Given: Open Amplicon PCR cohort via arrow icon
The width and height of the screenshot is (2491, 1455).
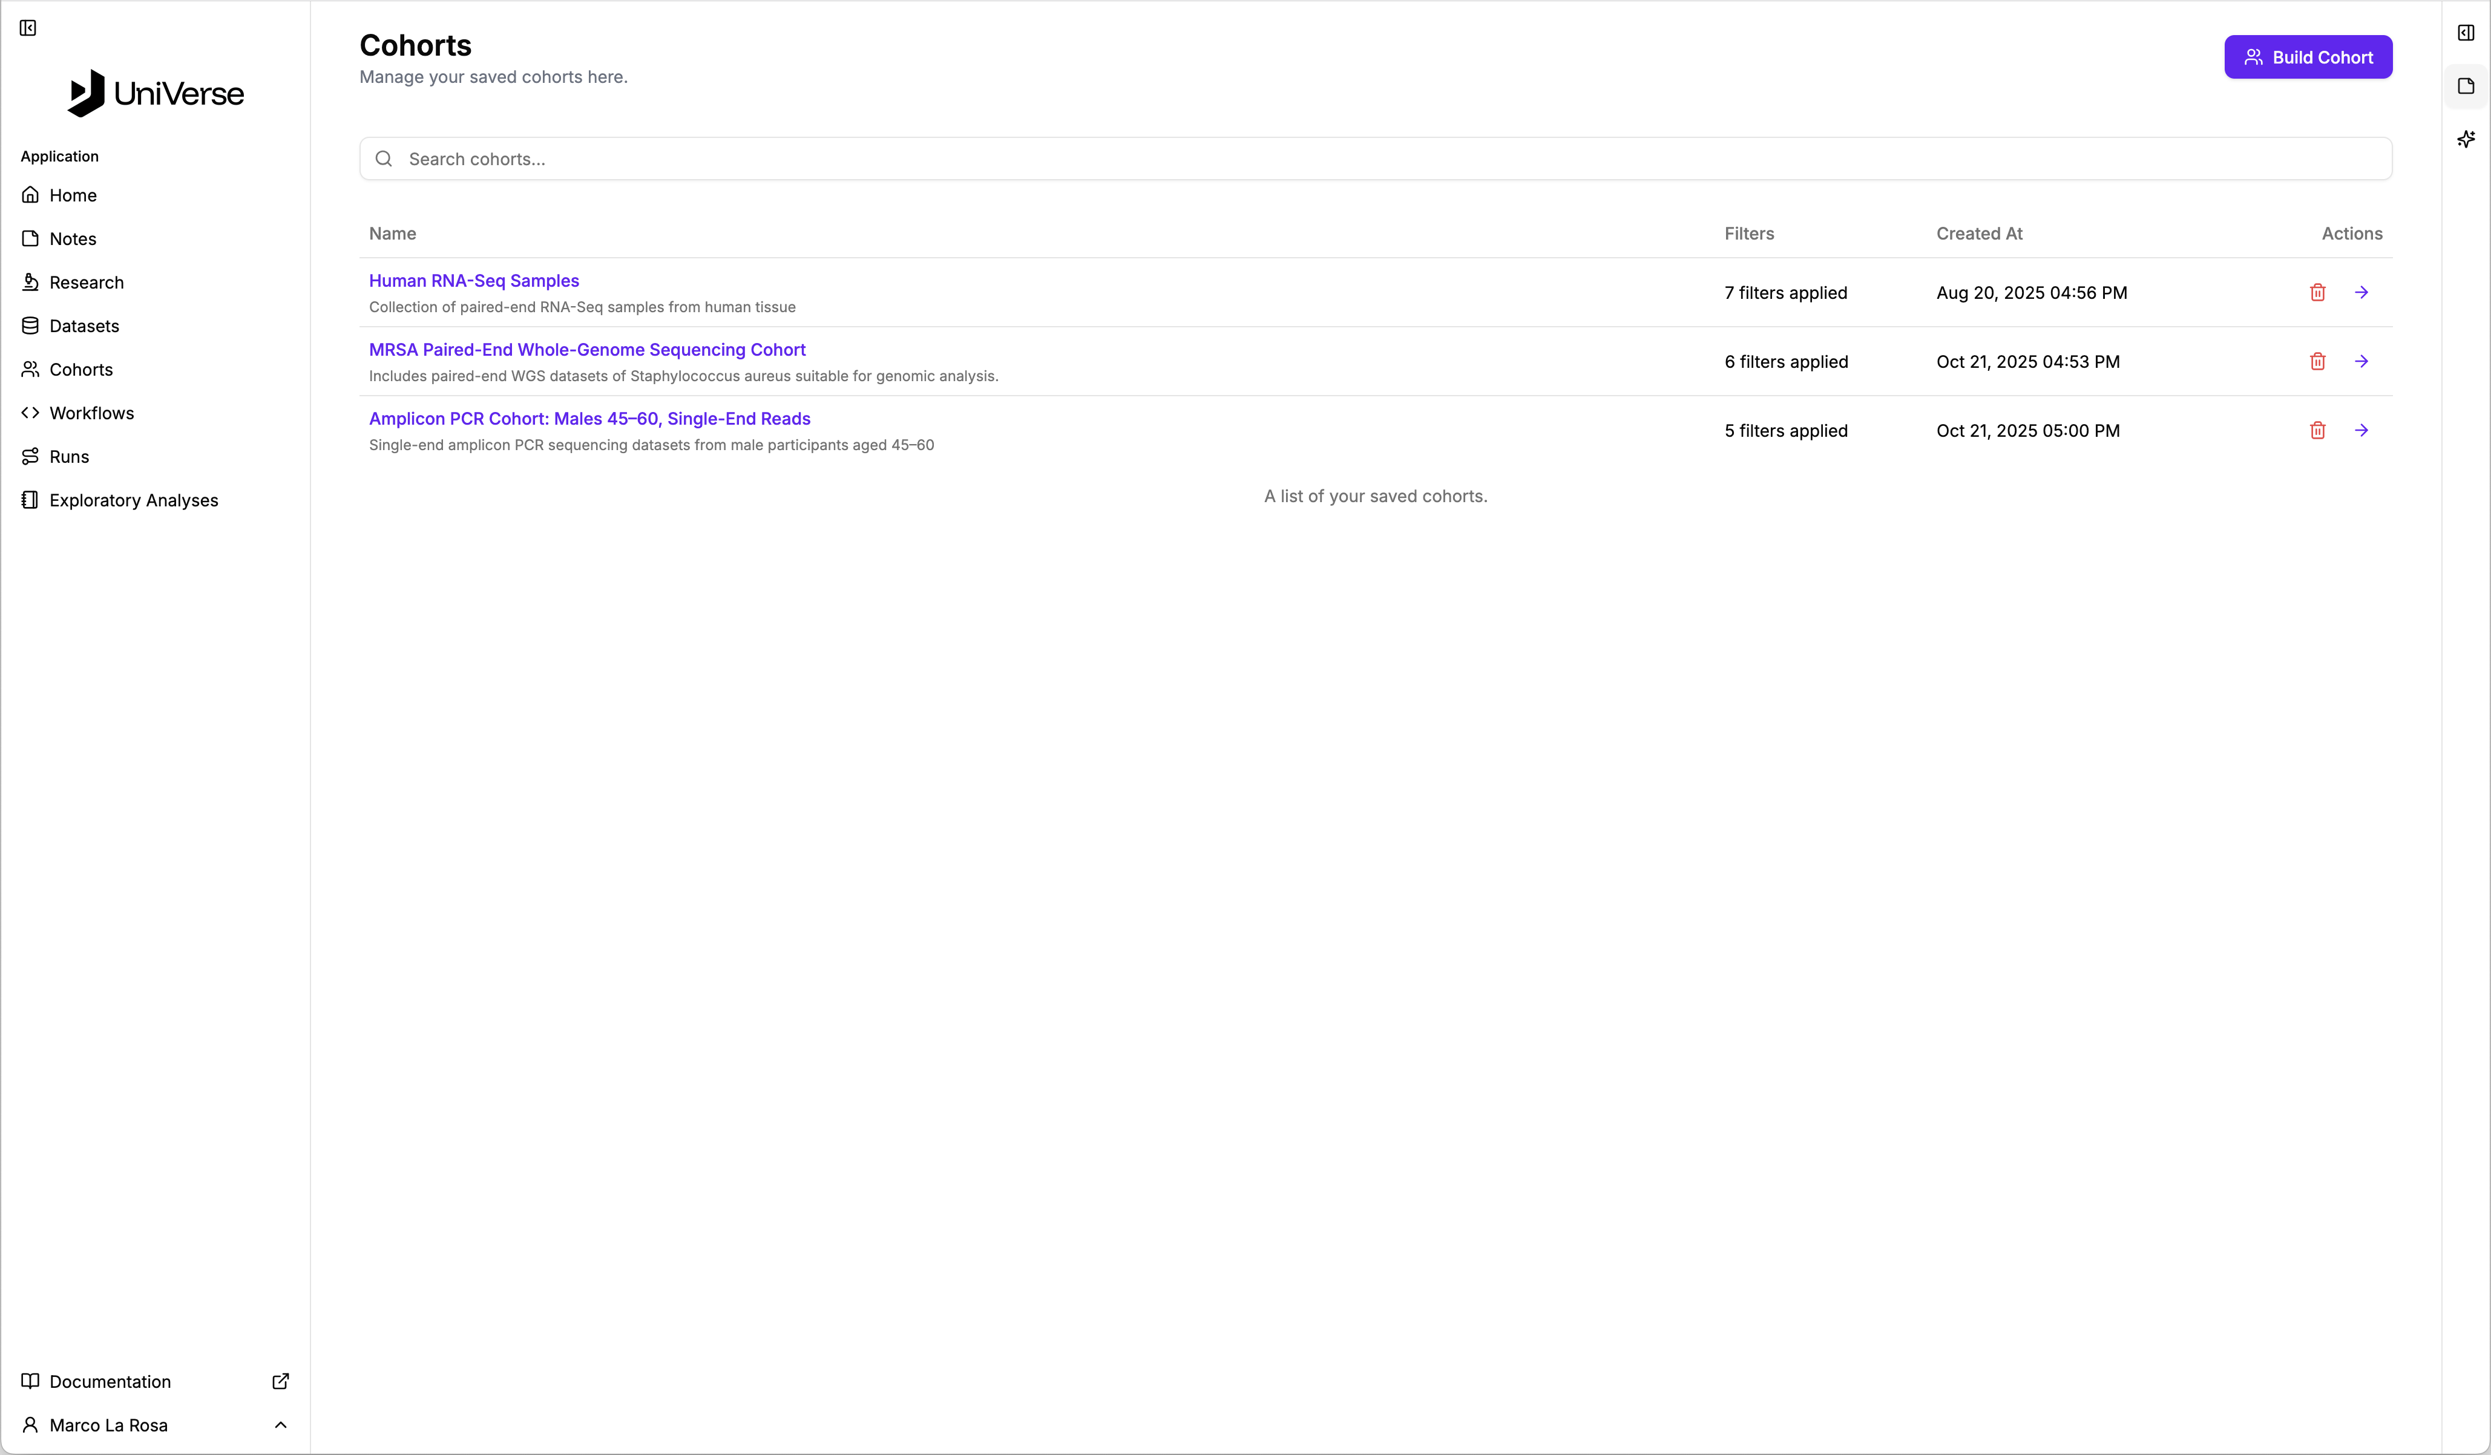Looking at the screenshot, I should click(2360, 431).
